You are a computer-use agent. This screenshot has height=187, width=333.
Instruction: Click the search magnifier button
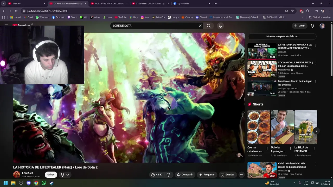click(x=209, y=26)
